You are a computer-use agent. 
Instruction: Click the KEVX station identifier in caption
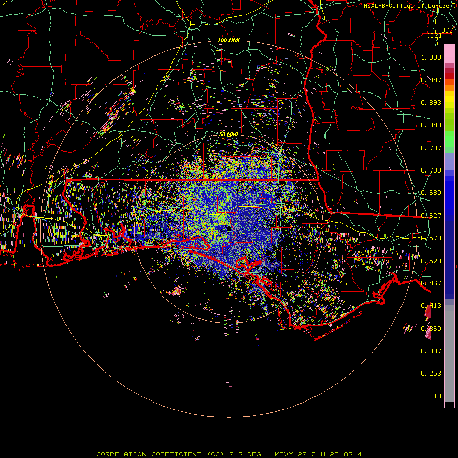(283, 454)
